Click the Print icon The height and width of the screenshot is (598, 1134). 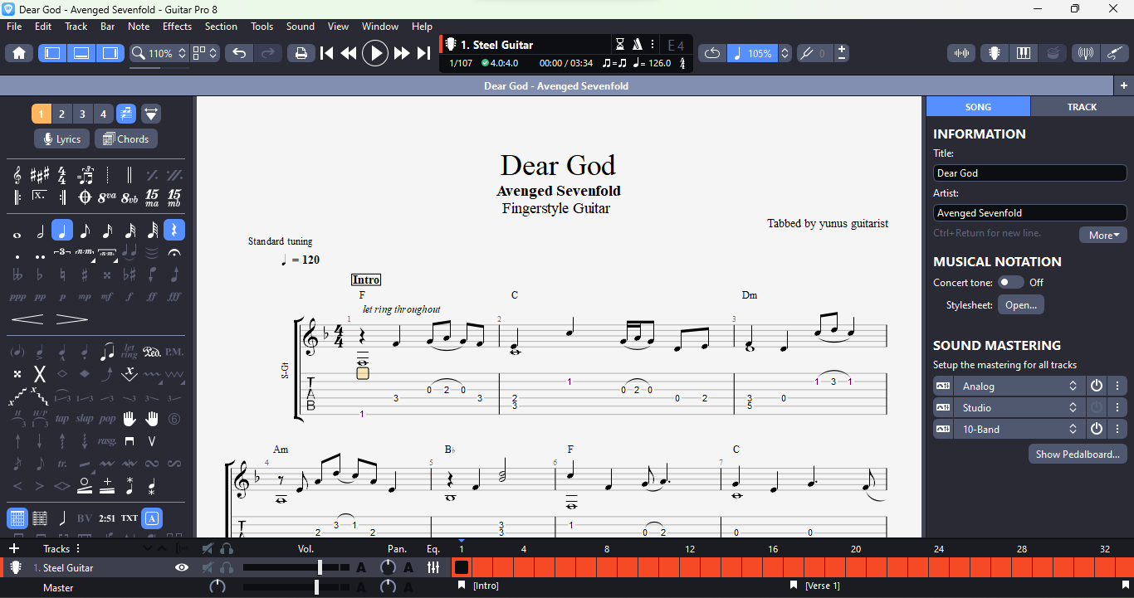(301, 53)
